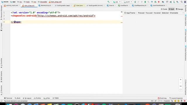Open the Flutter Performance side panel
The width and height of the screenshot is (187, 105).
tap(186, 53)
